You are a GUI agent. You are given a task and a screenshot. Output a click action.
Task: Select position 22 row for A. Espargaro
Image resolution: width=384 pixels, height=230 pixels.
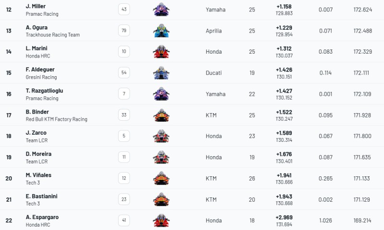[x=192, y=220]
